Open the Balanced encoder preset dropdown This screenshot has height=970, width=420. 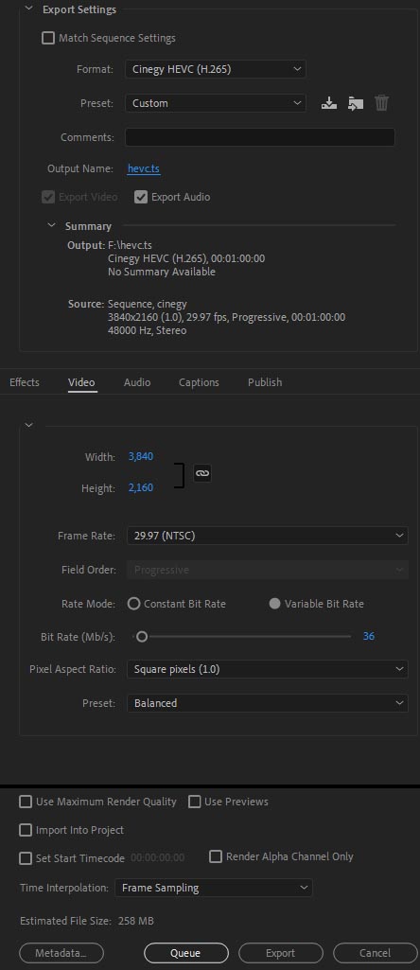[x=267, y=703]
